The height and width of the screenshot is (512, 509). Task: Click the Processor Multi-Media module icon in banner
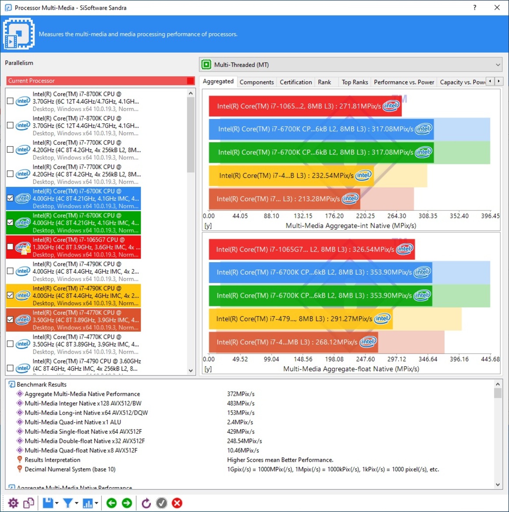coord(19,34)
